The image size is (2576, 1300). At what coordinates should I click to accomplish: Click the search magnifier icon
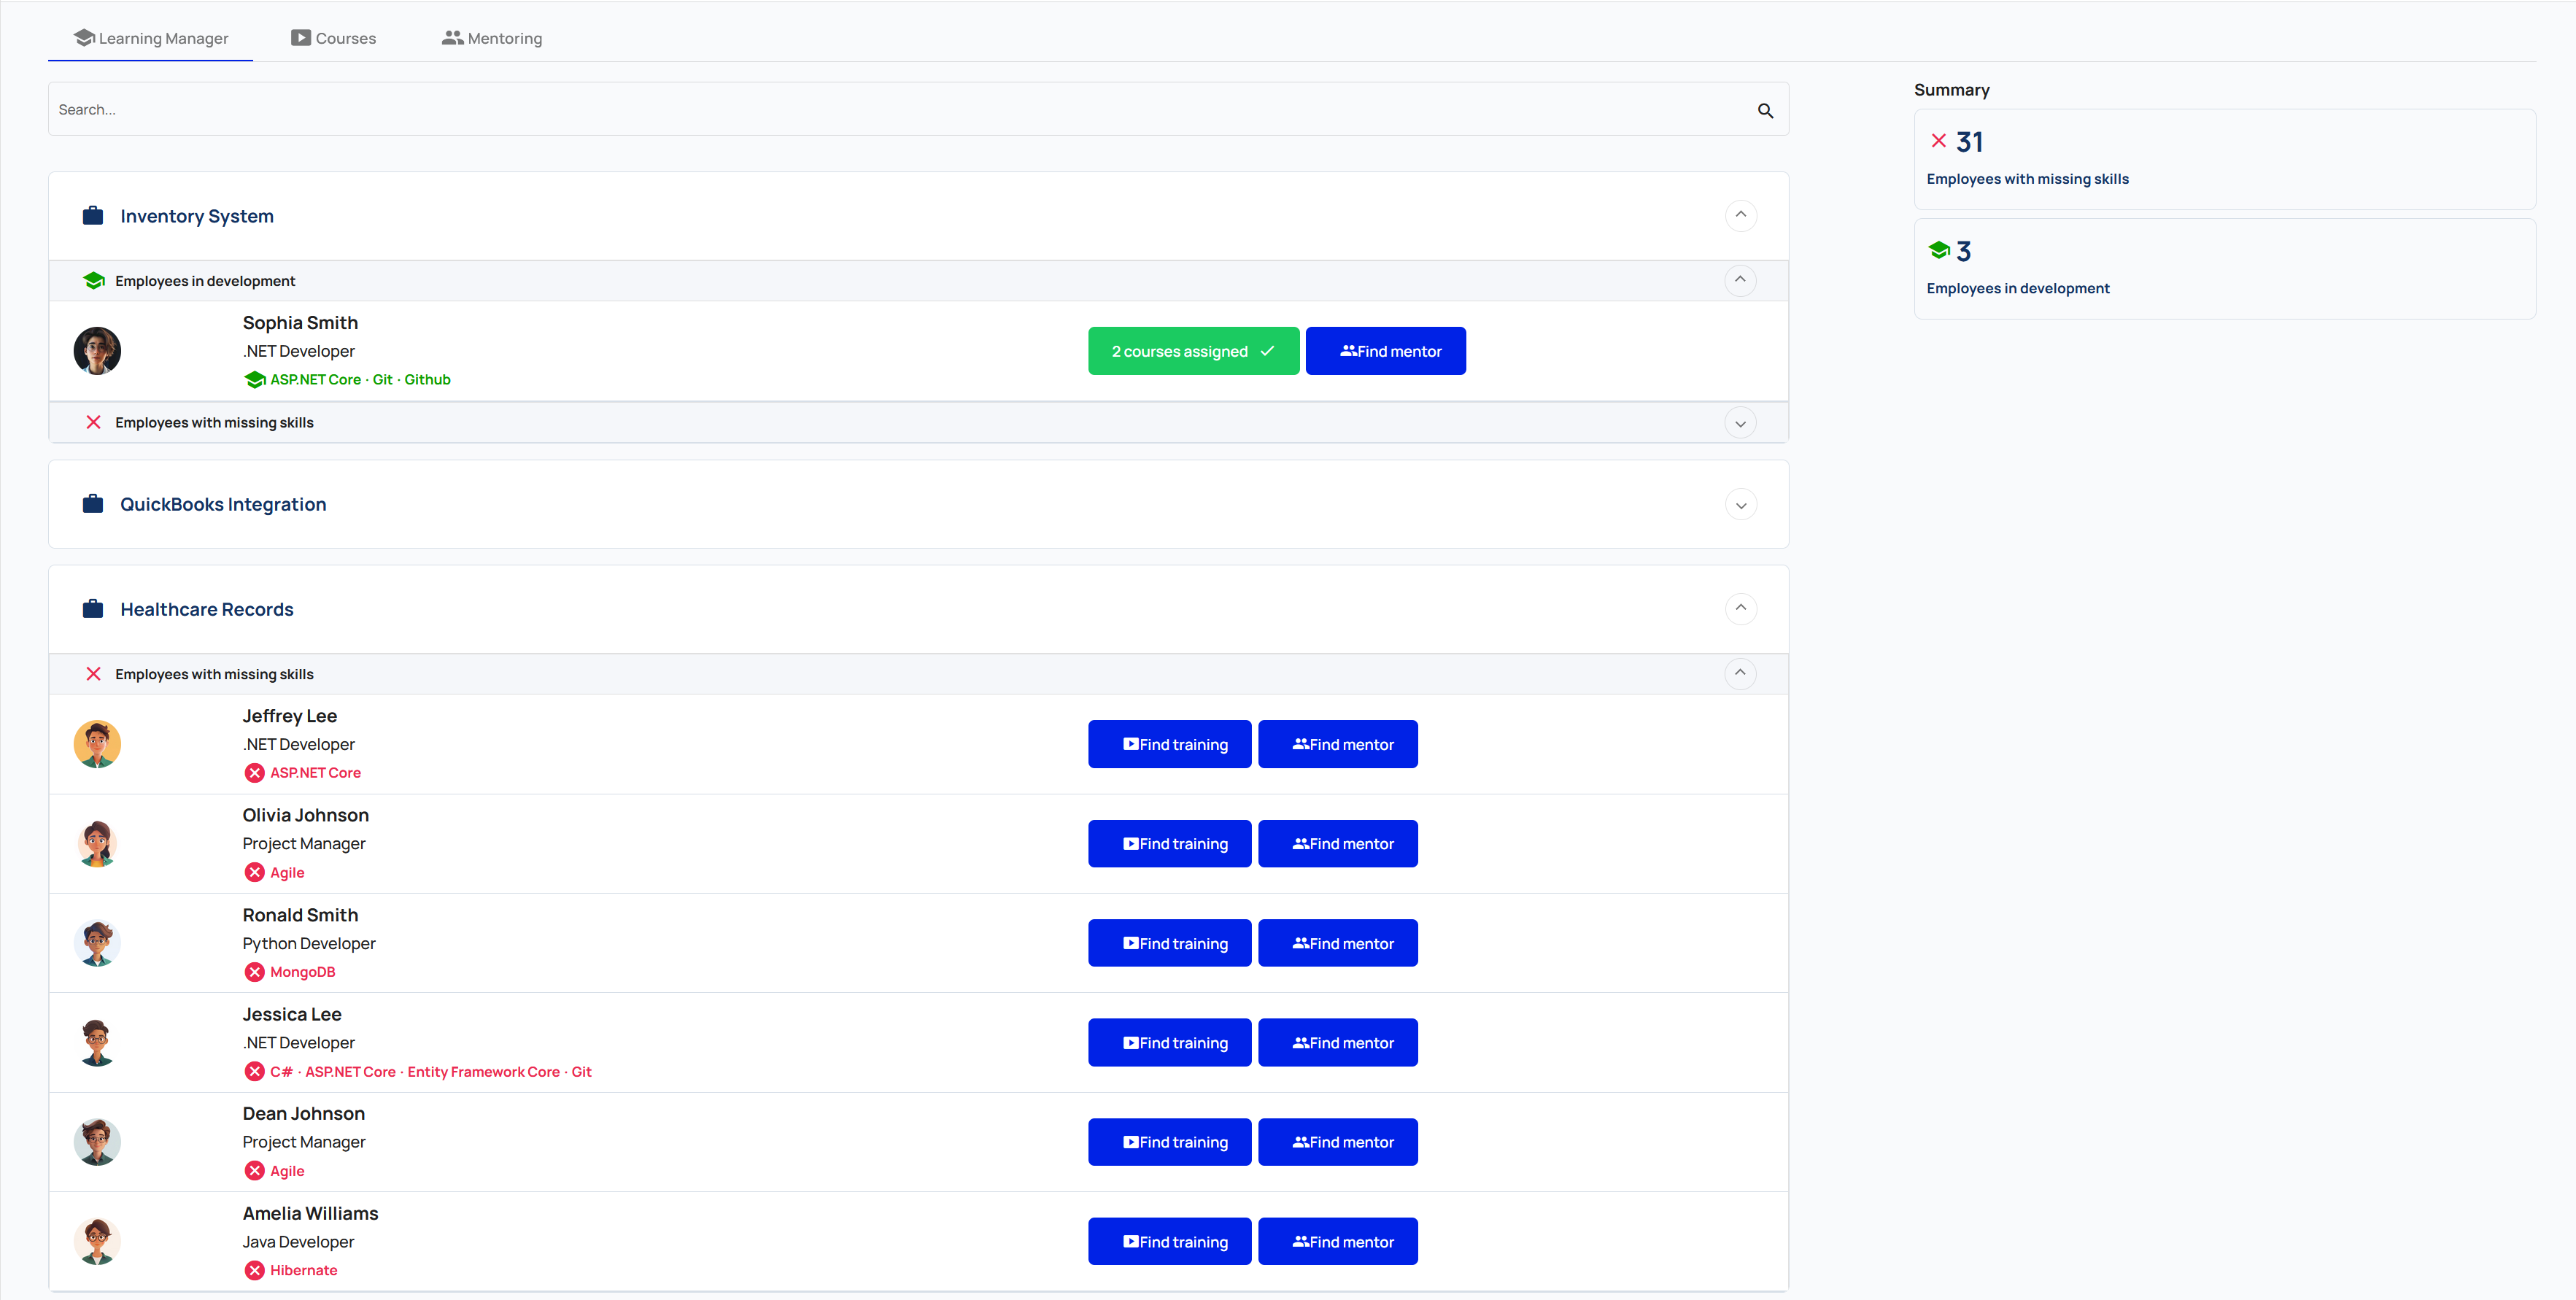tap(1765, 110)
